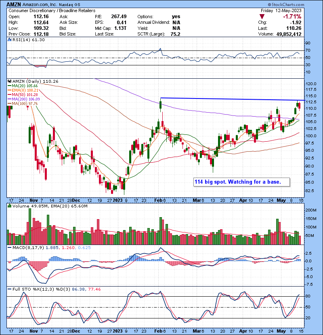Image resolution: width=323 pixels, height=335 pixels.
Task: Click the candlestick icon beside AMZN (Daily)
Action: 10,81
